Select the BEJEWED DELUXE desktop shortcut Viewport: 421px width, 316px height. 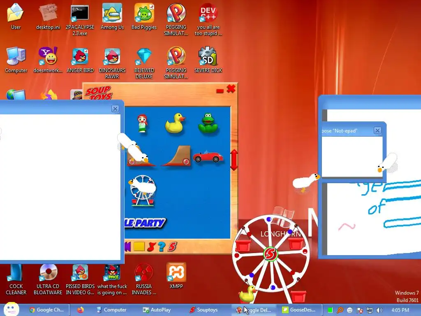pos(144,63)
